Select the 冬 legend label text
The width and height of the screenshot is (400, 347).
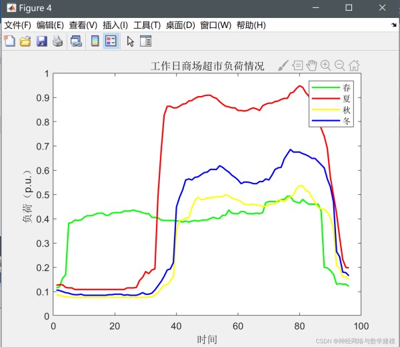347,121
